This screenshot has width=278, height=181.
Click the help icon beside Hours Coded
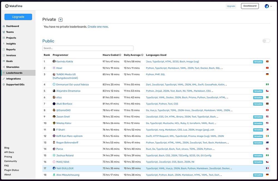coord(120,55)
